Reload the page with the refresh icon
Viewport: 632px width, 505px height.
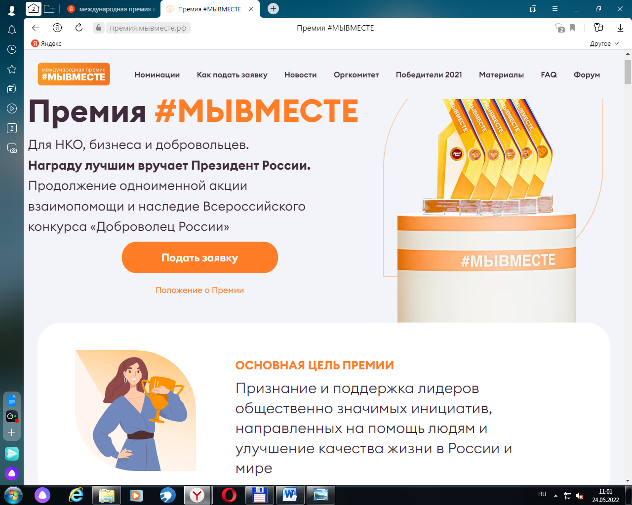pyautogui.click(x=79, y=28)
